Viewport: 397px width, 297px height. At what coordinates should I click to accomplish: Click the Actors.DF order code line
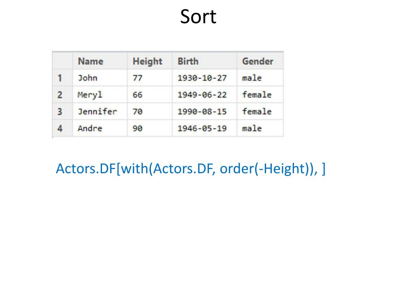point(191,169)
